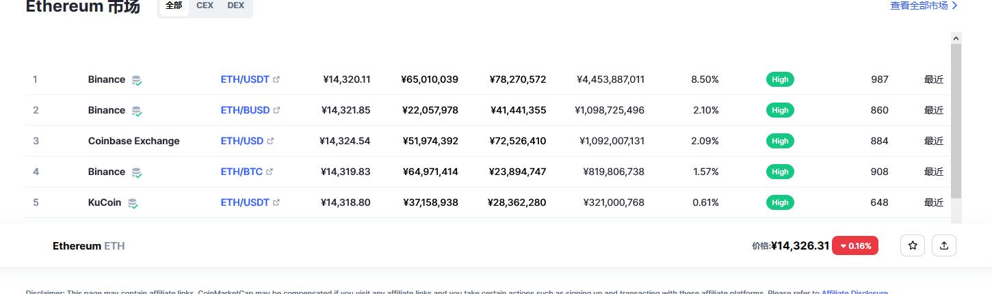Switch to the CEX tab
This screenshot has height=294, width=992.
205,5
